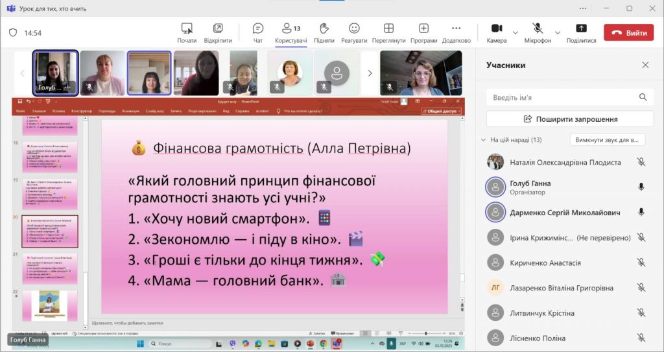The height and width of the screenshot is (352, 664).
Task: Collapse the 'На цій нараді (13)' list
Action: point(483,139)
